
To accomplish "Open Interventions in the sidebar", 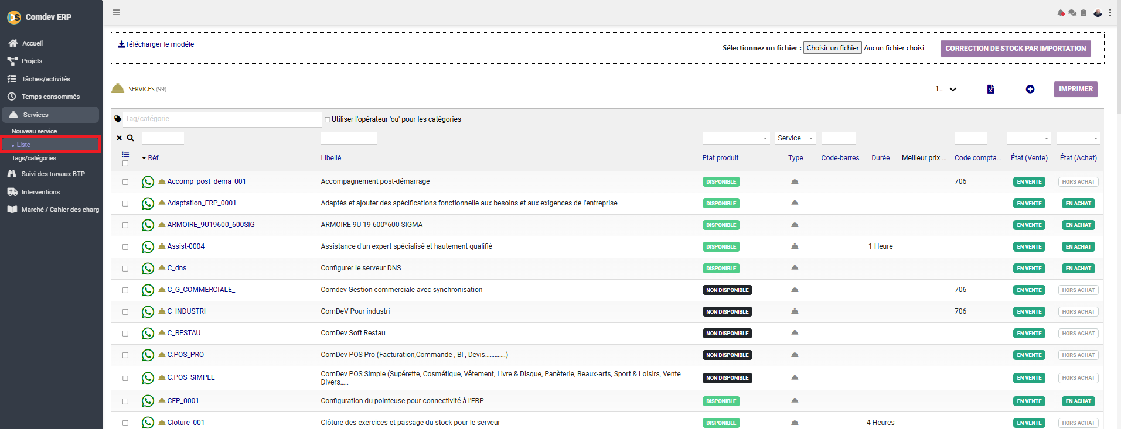I will pyautogui.click(x=40, y=192).
